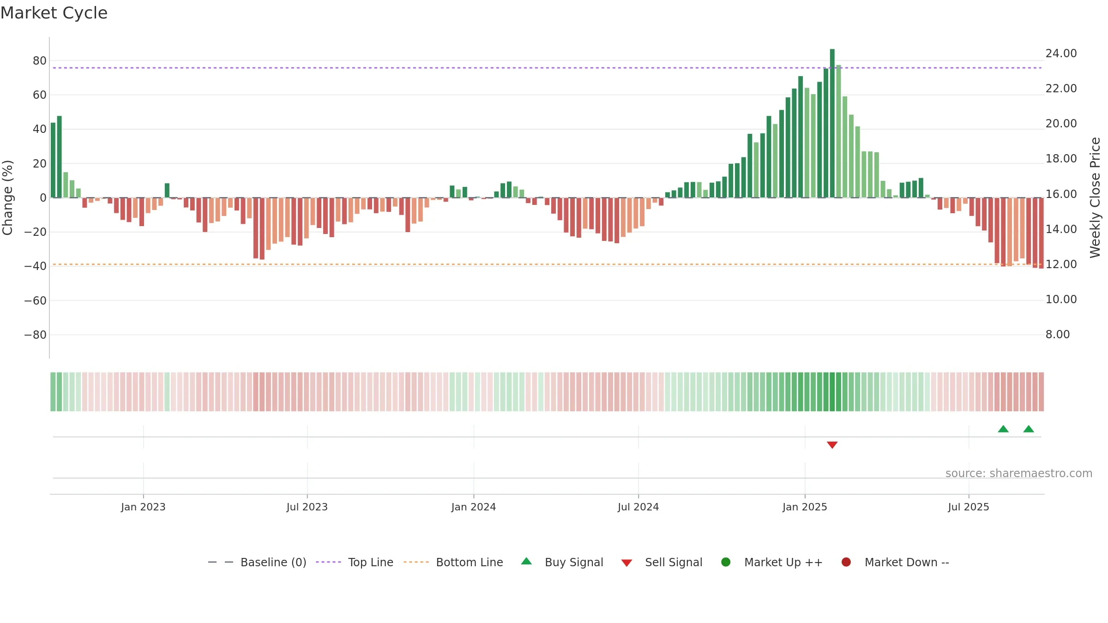Click the source: sharemaestro.com text
The height and width of the screenshot is (623, 1108).
pyautogui.click(x=1019, y=473)
